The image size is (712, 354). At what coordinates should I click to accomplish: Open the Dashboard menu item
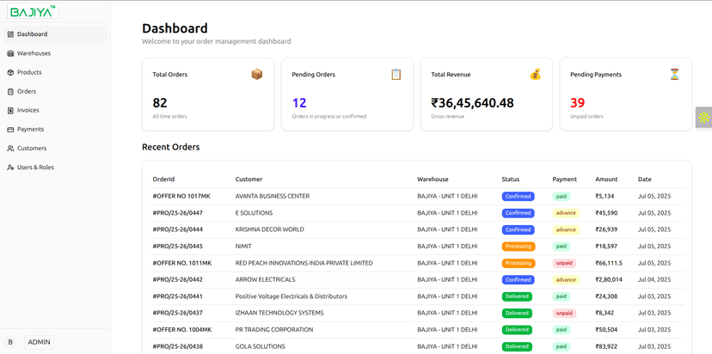click(x=55, y=34)
